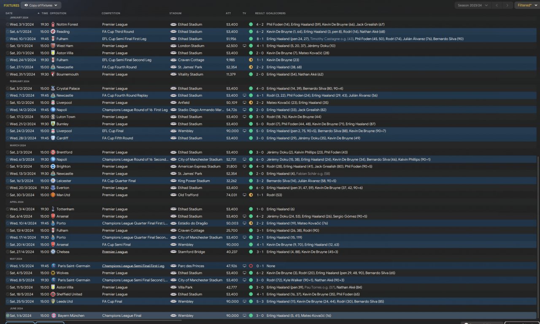Viewport: 540px width, 324px height.
Task: Click the Nottm Forest club badge icon
Action: pyautogui.click(x=53, y=24)
